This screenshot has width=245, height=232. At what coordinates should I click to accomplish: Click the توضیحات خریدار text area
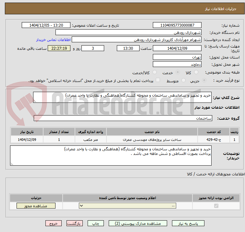(111, 156)
